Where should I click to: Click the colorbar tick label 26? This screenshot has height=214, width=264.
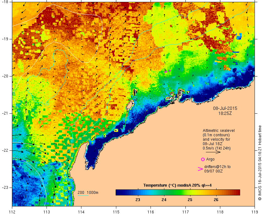coord(216,200)
